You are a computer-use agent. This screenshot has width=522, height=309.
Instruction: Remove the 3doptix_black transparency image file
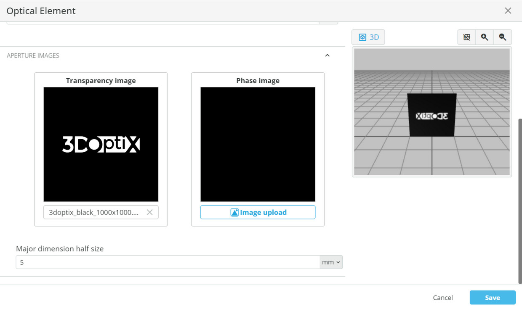pyautogui.click(x=149, y=212)
